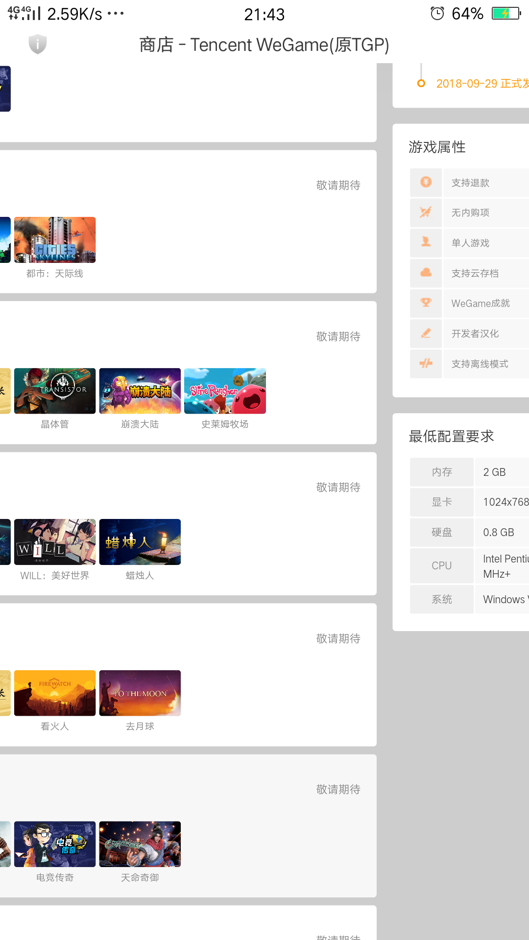Open WILL 美好世界 game thumbnail
The image size is (529, 940).
click(x=55, y=542)
